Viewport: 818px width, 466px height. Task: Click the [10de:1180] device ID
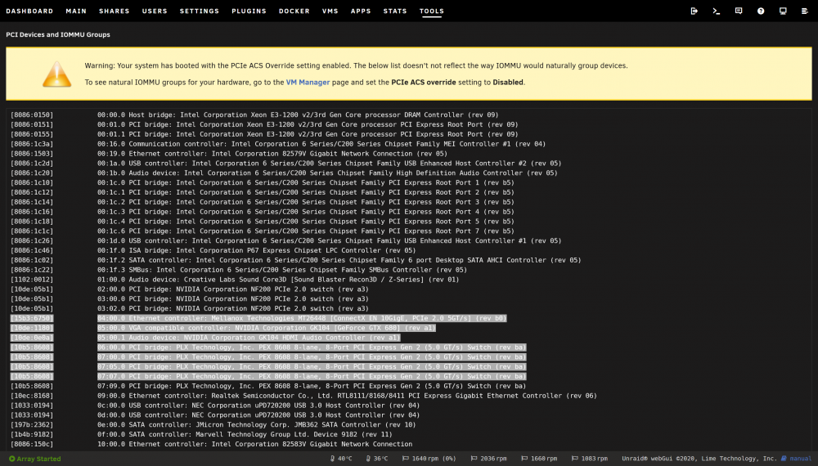coord(32,329)
